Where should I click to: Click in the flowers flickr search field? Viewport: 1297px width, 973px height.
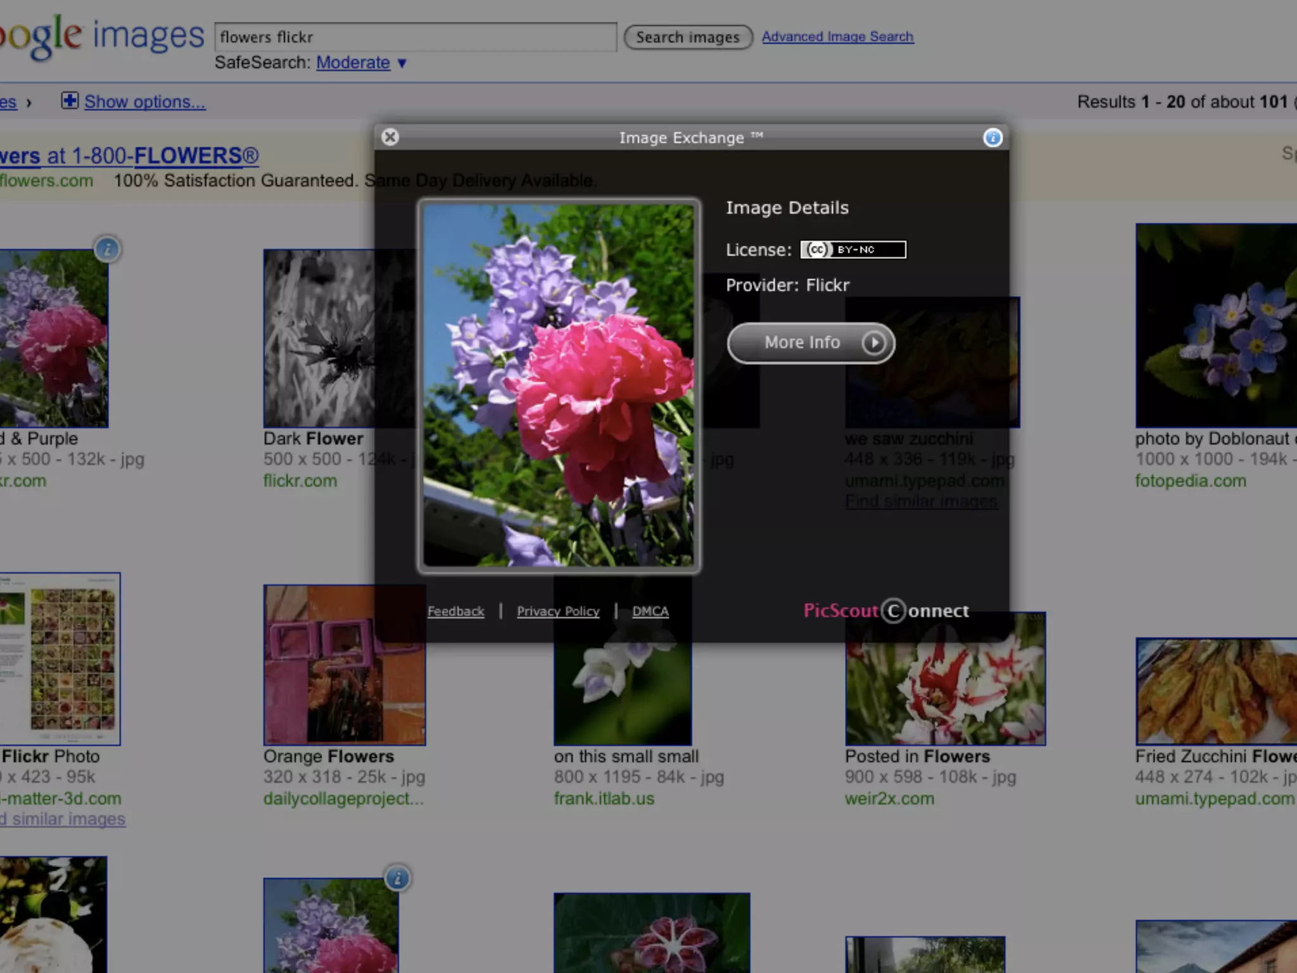[415, 37]
